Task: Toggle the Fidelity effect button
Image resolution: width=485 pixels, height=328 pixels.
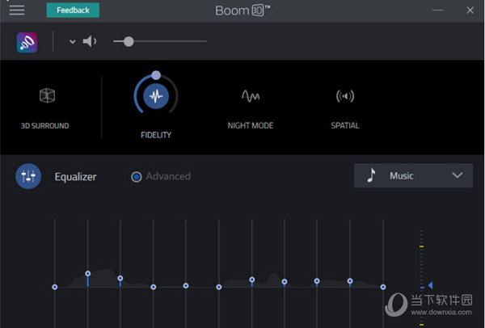Action: click(x=156, y=96)
